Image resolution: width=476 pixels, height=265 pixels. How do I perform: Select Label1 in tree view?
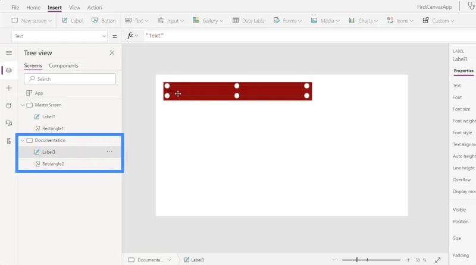49,116
